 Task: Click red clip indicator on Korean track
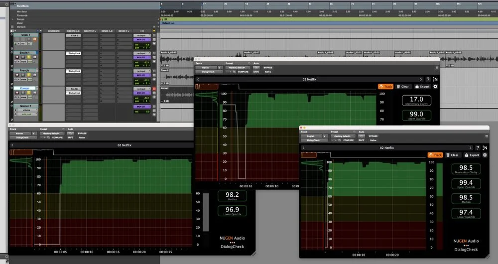click(x=154, y=89)
